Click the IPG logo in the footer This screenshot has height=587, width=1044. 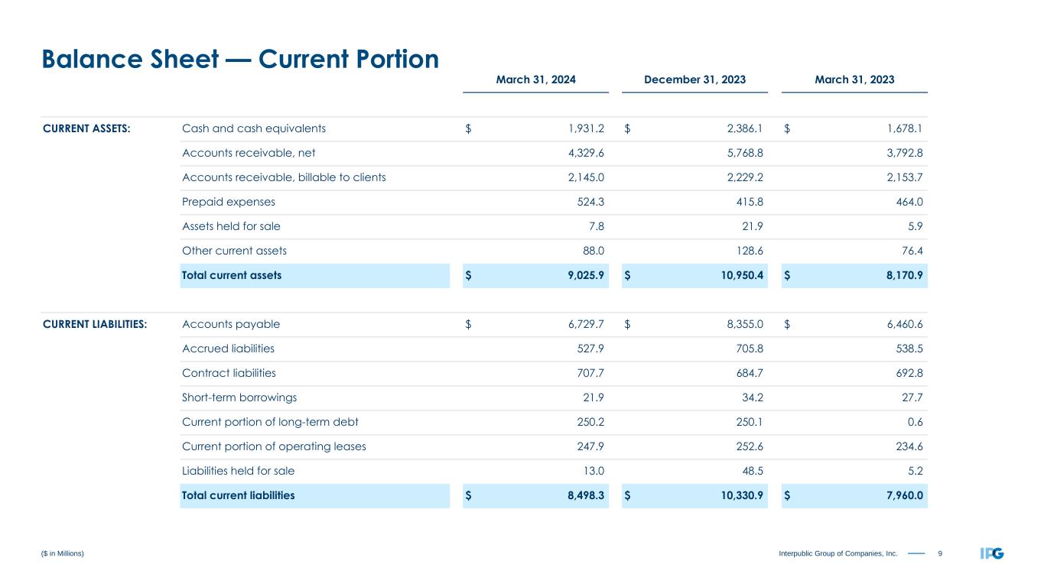tap(991, 553)
